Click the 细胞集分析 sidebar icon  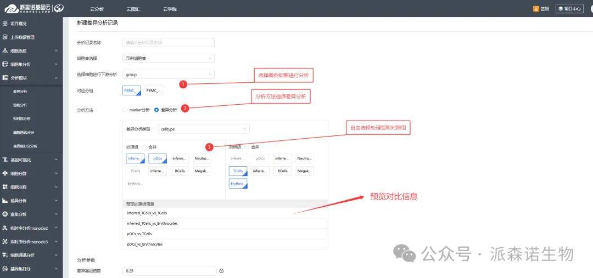point(5,64)
